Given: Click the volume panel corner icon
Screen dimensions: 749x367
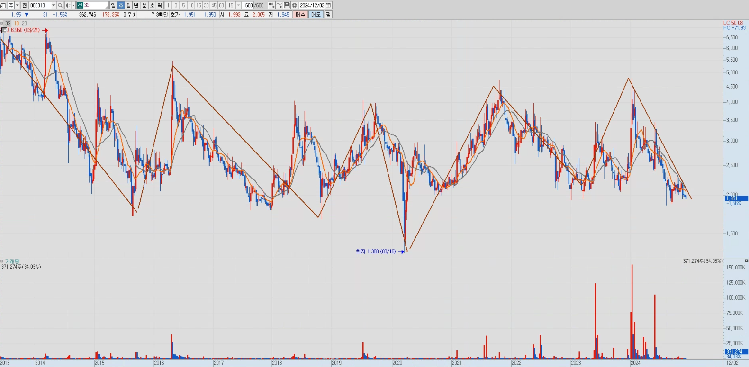Looking at the screenshot, I should [746, 261].
